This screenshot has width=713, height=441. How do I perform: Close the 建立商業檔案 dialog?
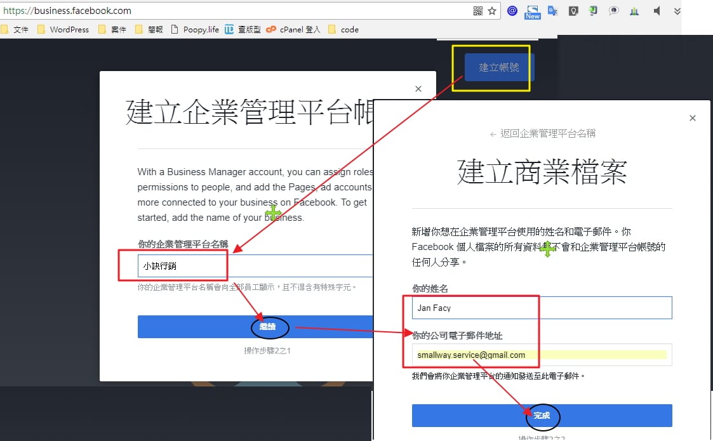tap(693, 118)
